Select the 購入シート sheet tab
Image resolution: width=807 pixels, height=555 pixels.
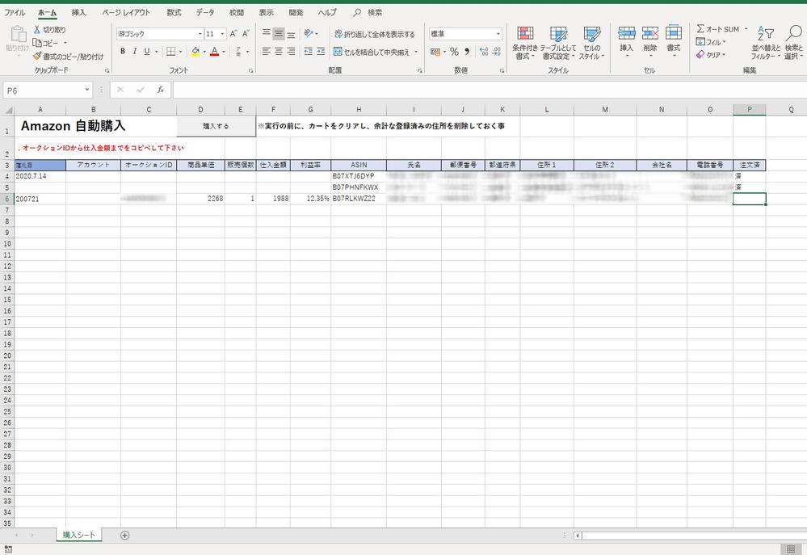click(x=79, y=535)
